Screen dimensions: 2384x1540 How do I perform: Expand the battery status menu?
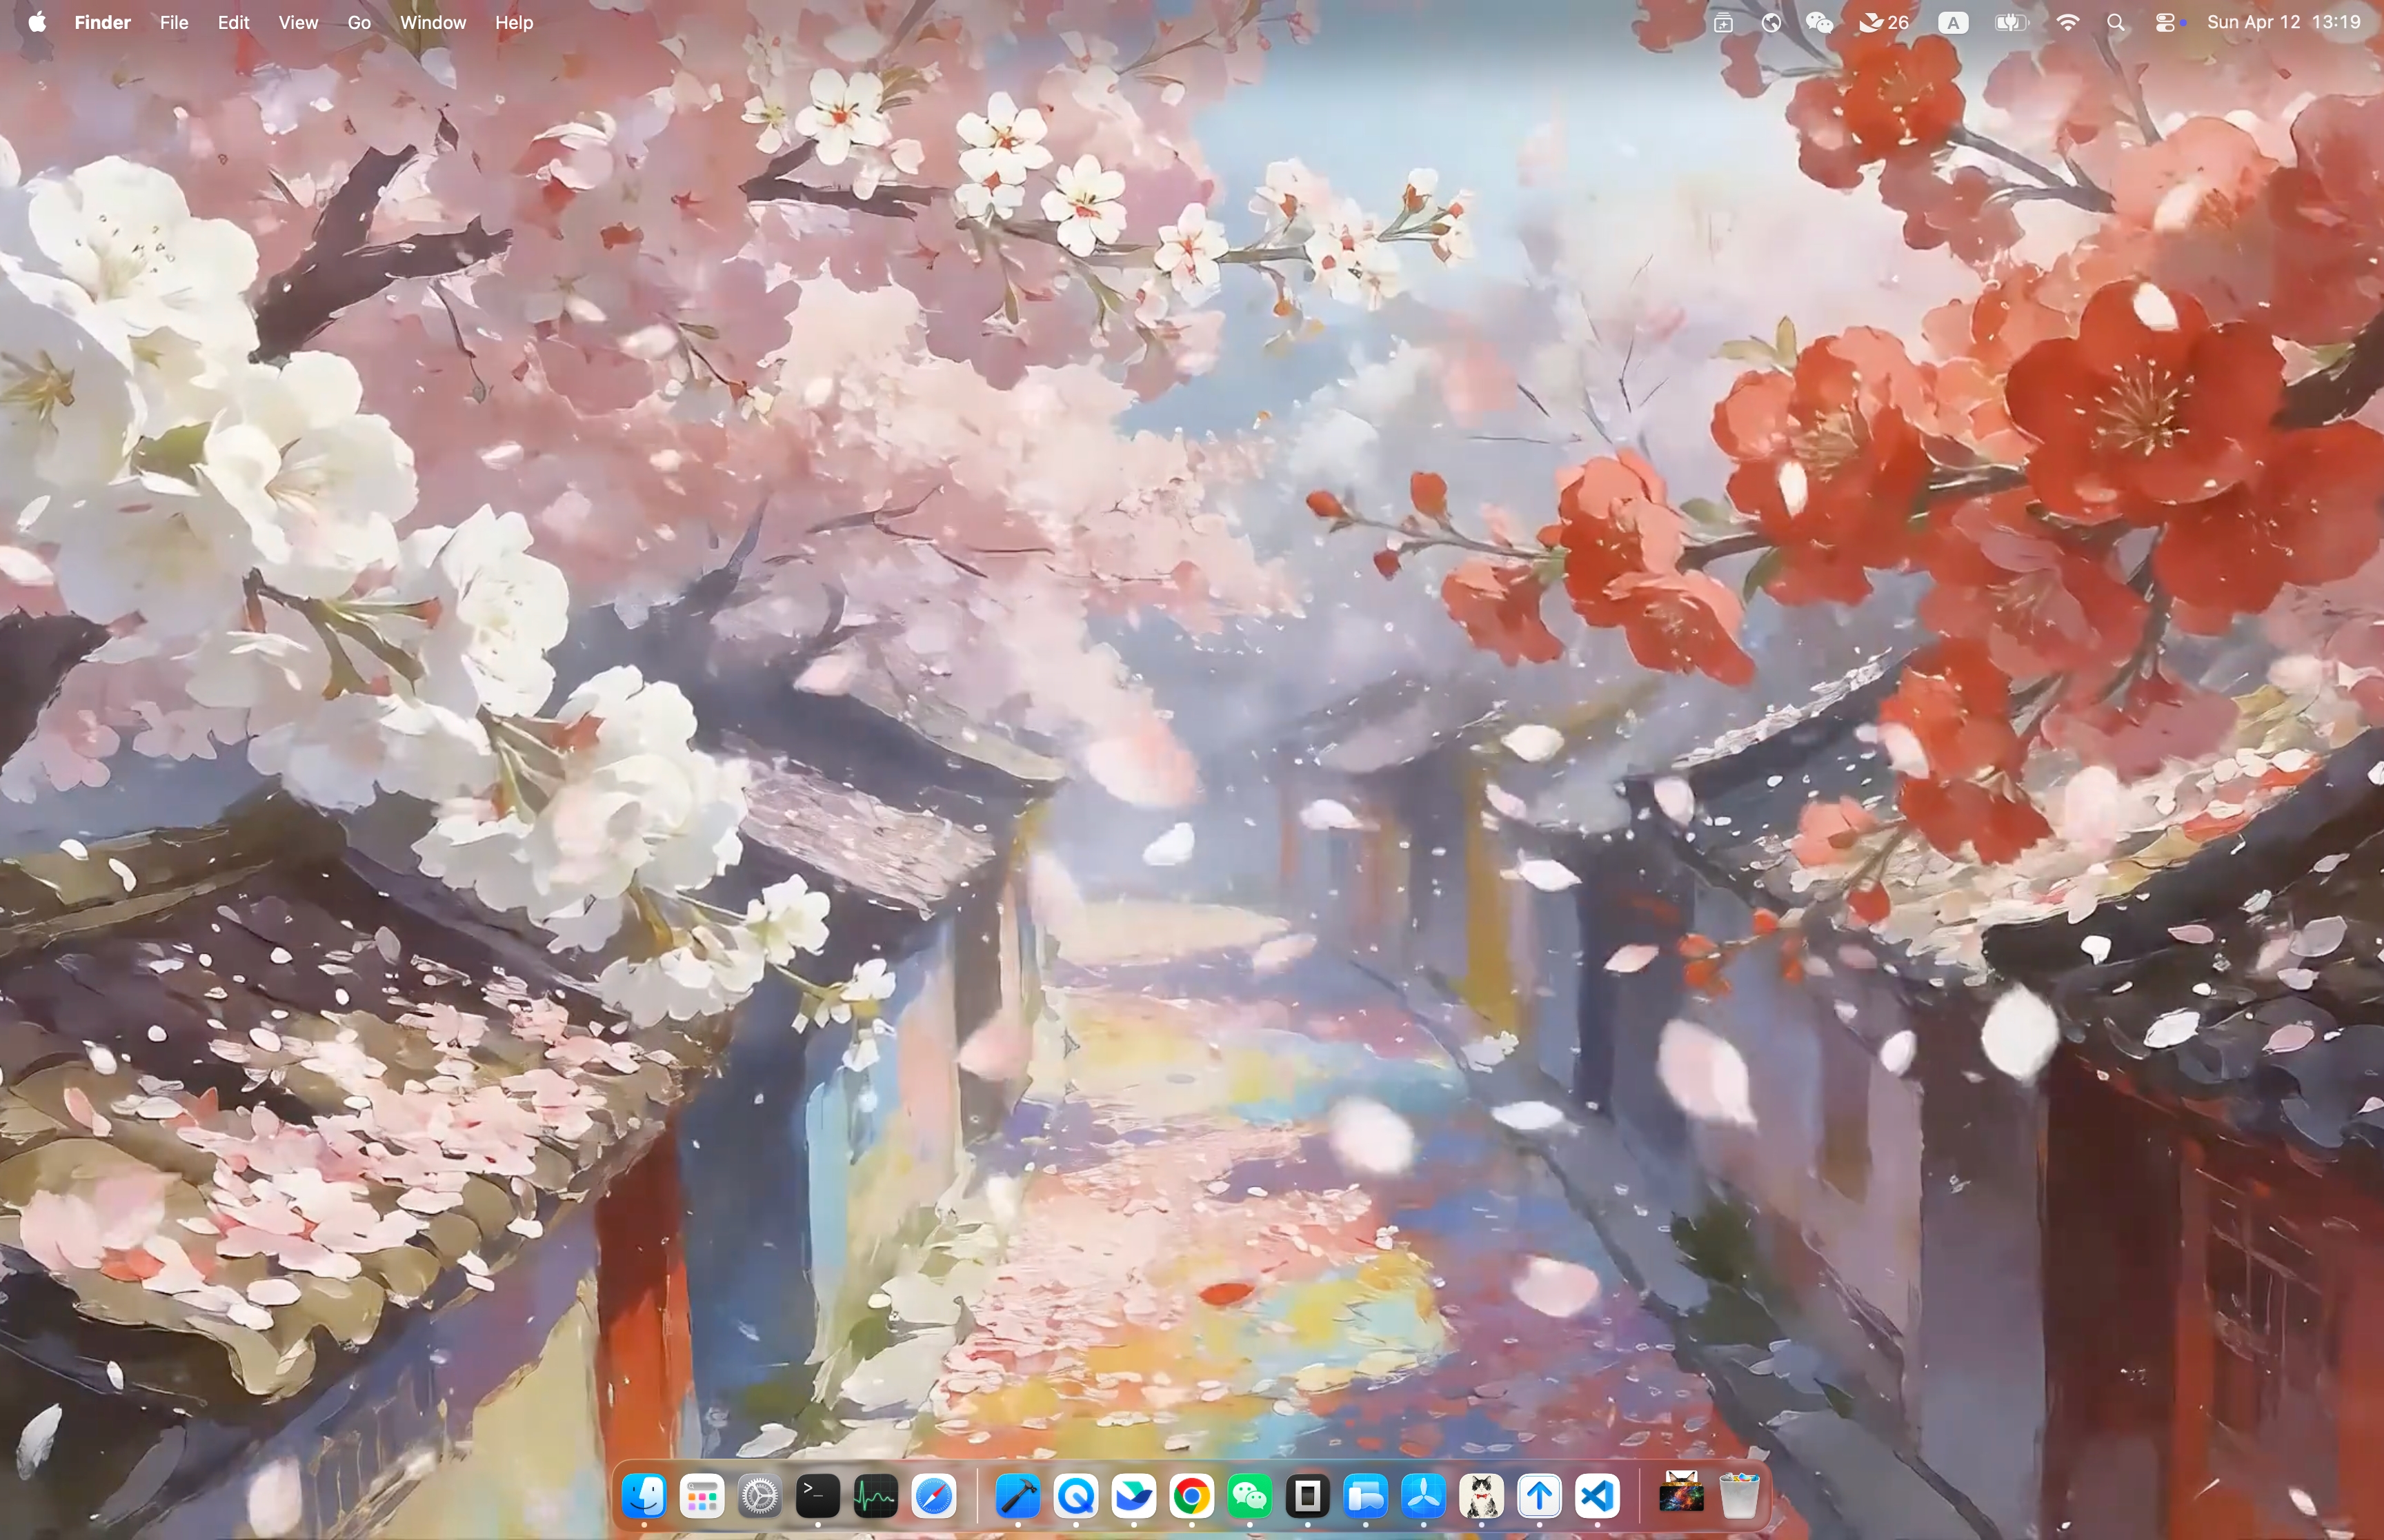pyautogui.click(x=2011, y=22)
